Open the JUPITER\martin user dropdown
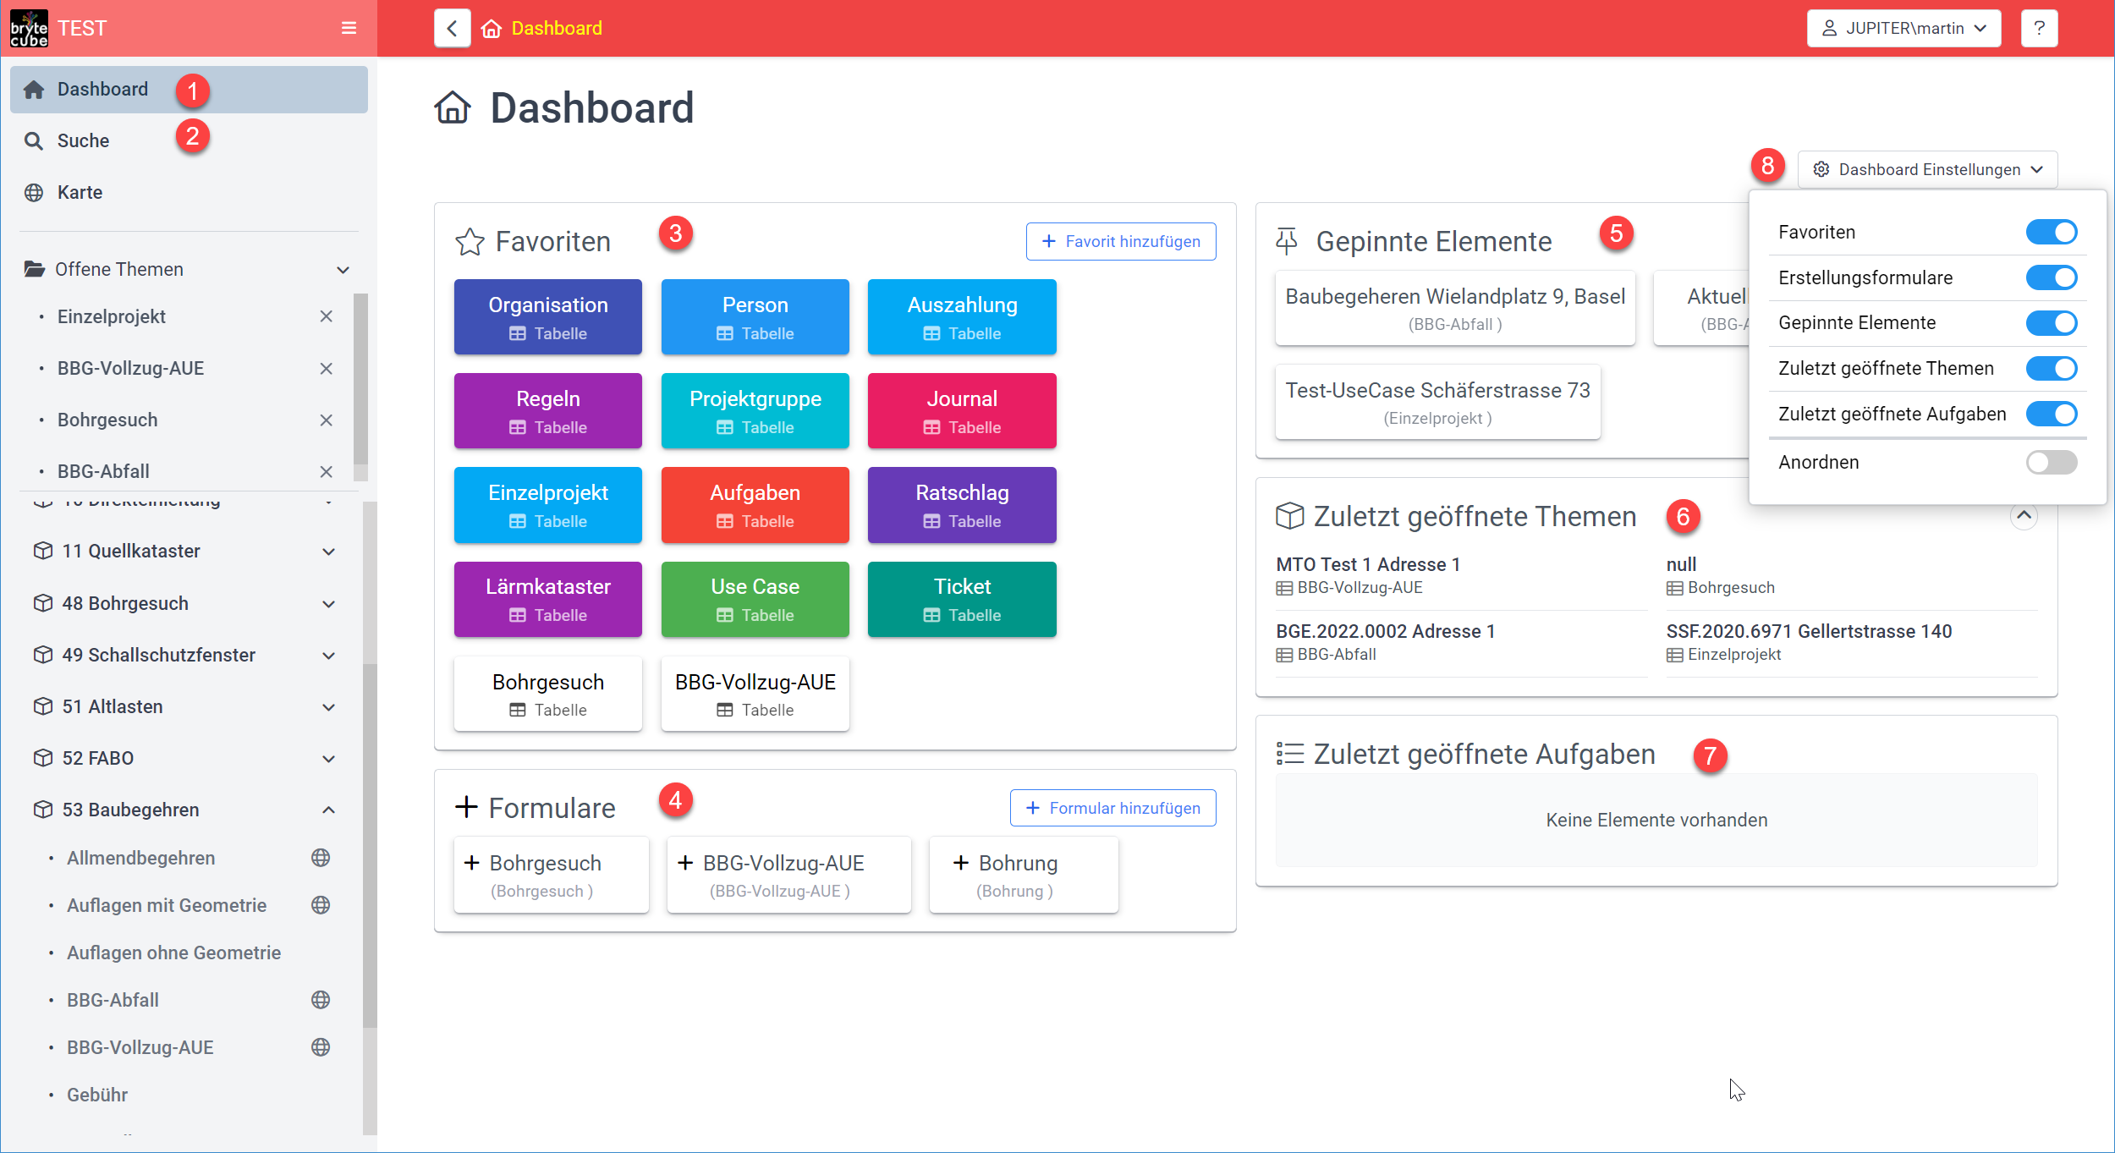This screenshot has height=1153, width=2115. coord(1903,28)
